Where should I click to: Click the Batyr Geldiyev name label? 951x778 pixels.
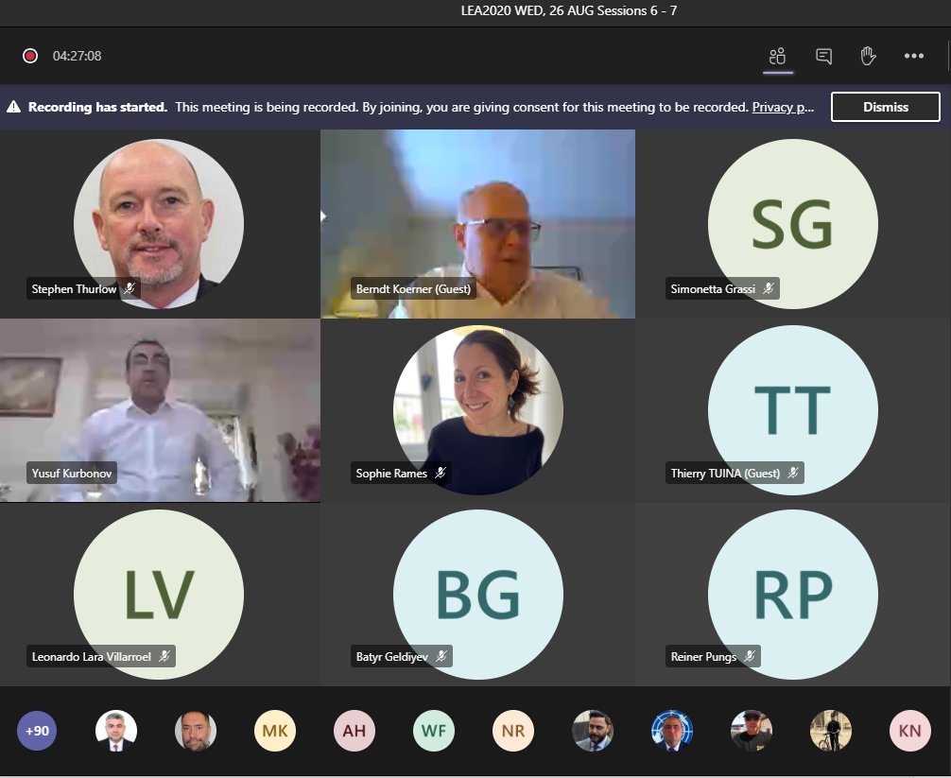click(x=391, y=656)
